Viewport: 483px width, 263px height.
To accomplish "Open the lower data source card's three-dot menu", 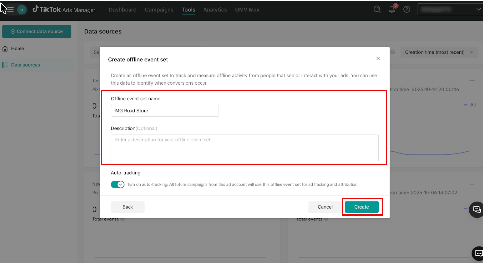I will coord(472,184).
